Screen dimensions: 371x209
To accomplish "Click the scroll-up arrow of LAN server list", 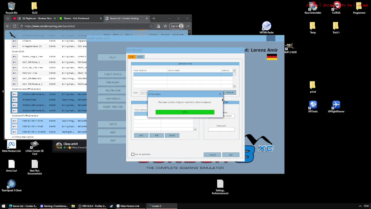I will pyautogui.click(x=234, y=71).
